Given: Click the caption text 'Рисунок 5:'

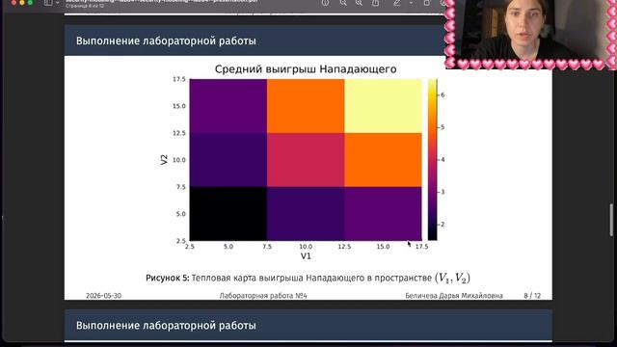Looking at the screenshot, I should (x=167, y=278).
